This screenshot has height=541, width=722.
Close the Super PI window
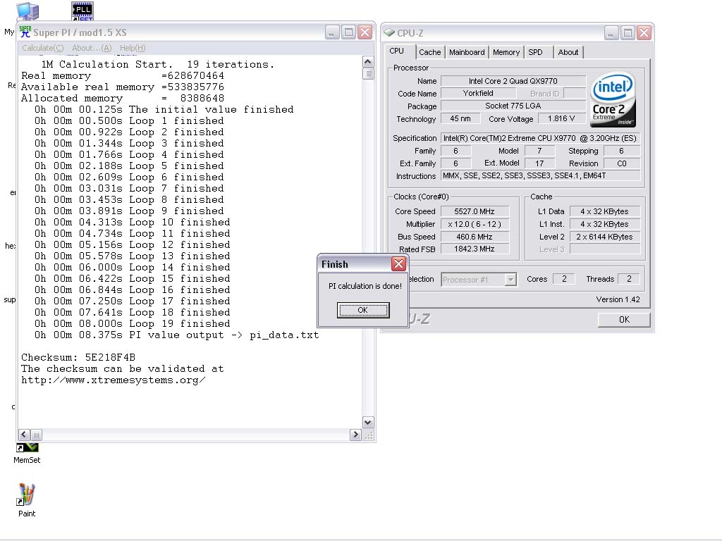click(365, 32)
